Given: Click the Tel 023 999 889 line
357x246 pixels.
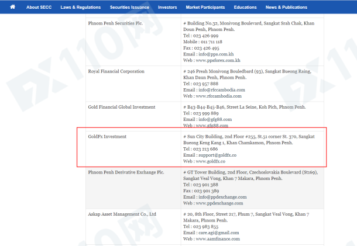Looking at the screenshot, I should [x=201, y=113].
